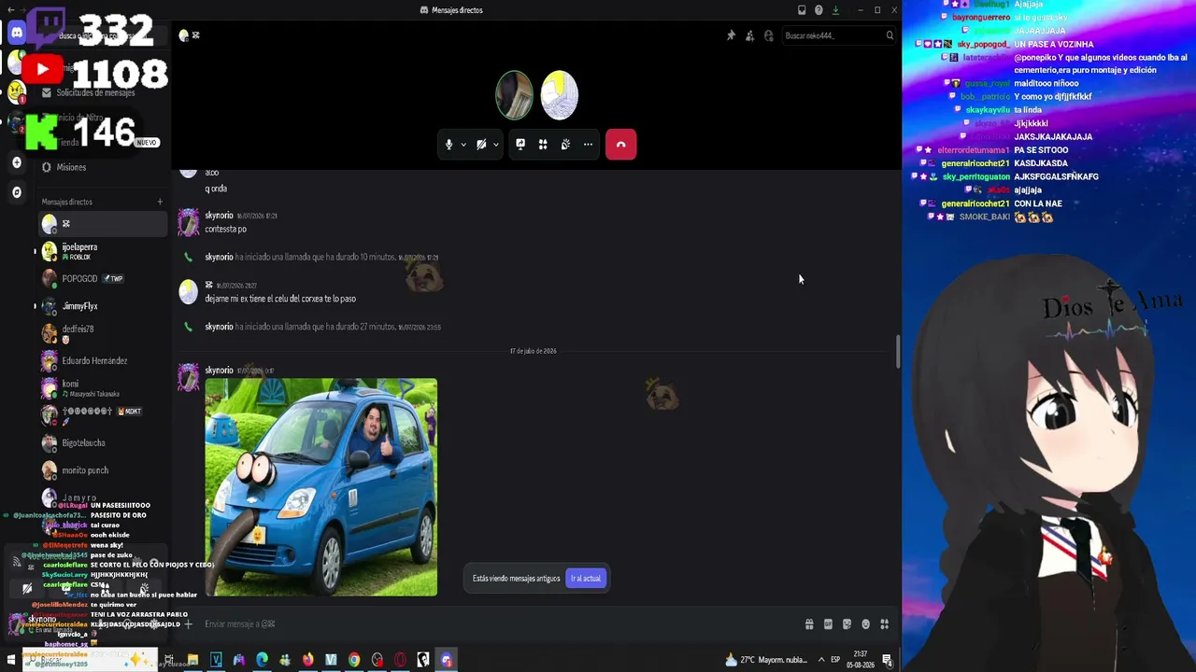Open the Discover servers compass icon
Screen dimensions: 1196x672
(17, 192)
